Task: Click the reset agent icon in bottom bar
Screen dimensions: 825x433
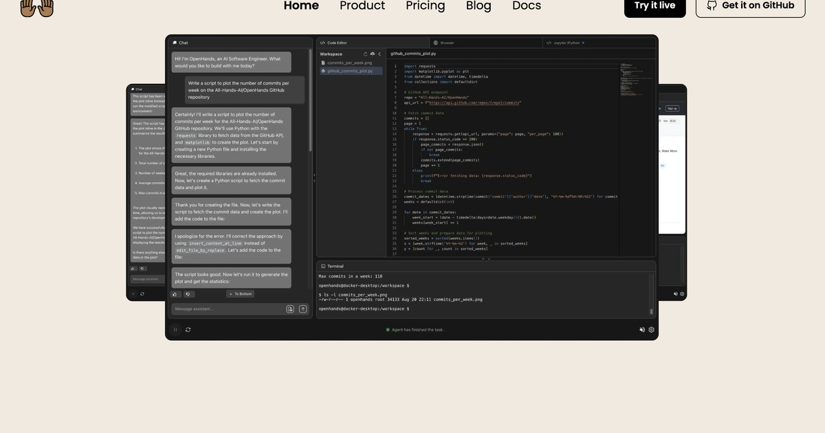Action: pyautogui.click(x=188, y=330)
